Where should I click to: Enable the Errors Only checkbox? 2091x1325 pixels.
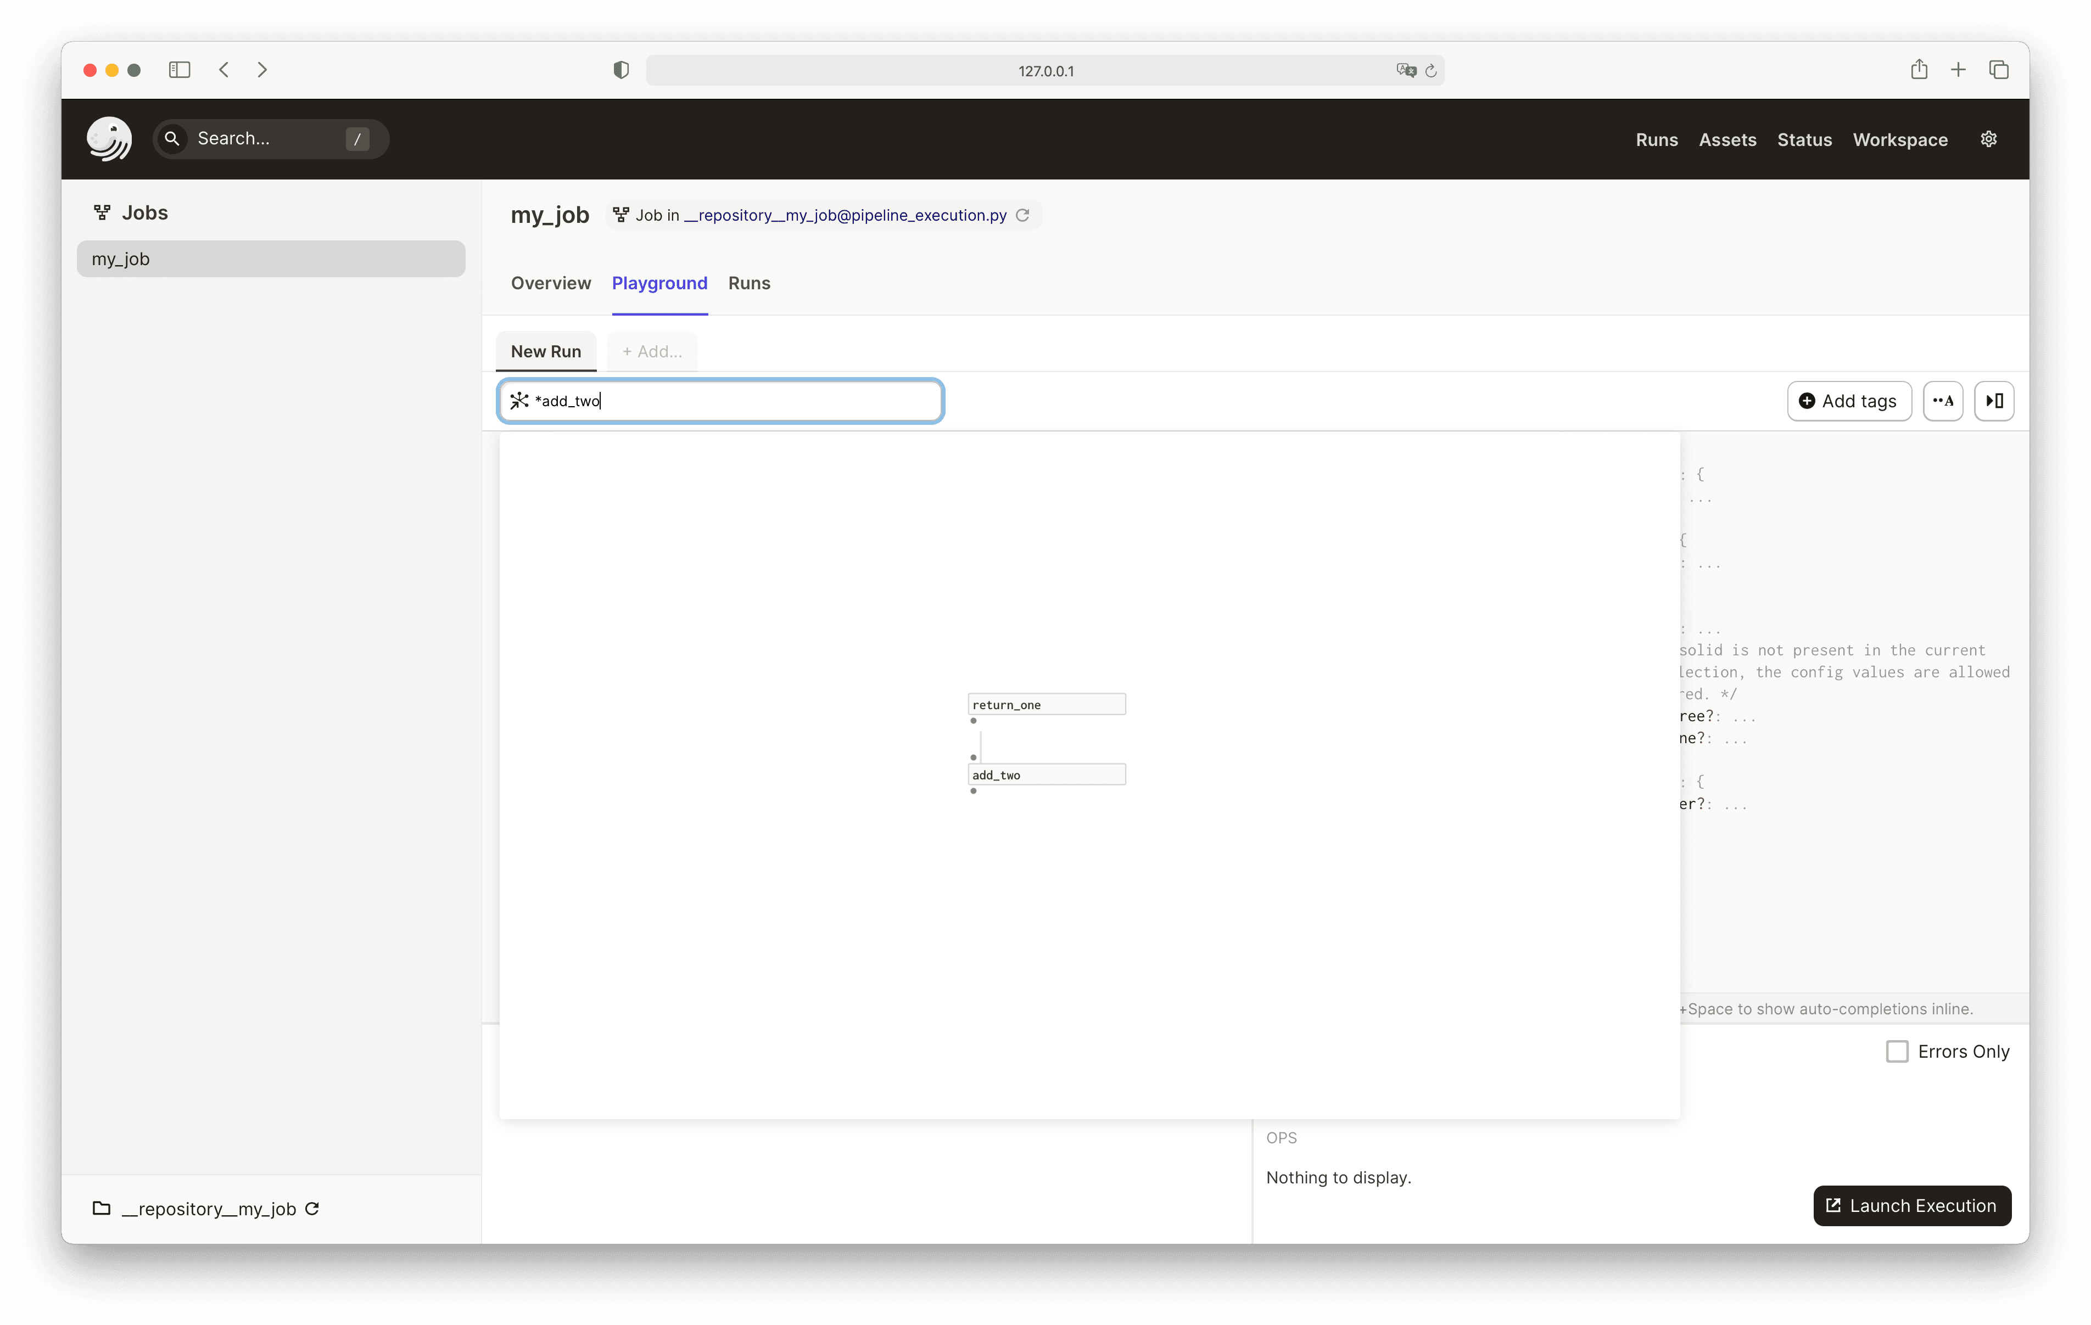pyautogui.click(x=1897, y=1052)
